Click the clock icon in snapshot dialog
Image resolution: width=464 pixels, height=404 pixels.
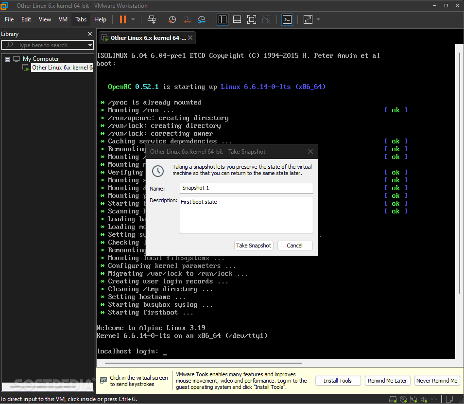(158, 171)
